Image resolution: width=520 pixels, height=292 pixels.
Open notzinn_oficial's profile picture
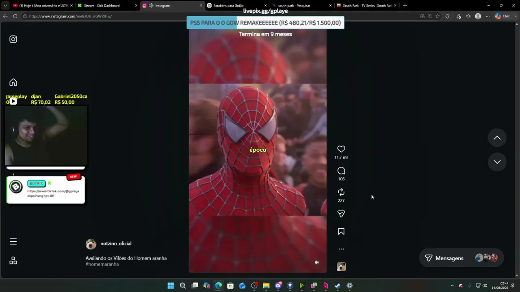pos(91,244)
